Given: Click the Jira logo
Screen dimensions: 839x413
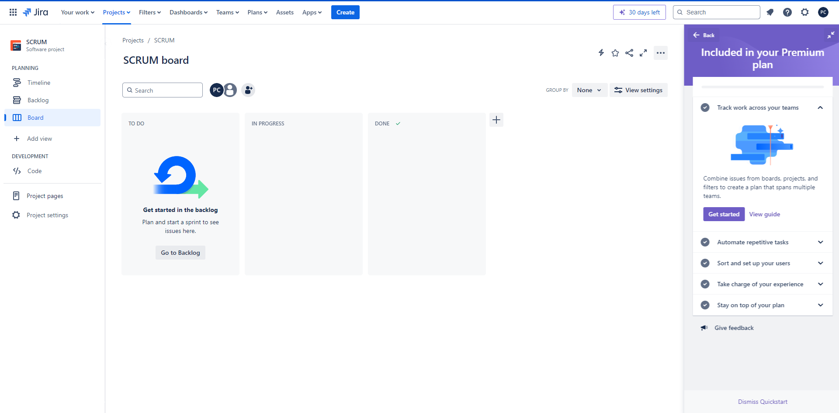Looking at the screenshot, I should (35, 12).
